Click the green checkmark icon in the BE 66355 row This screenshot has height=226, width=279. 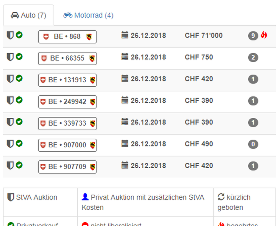pos(19,57)
